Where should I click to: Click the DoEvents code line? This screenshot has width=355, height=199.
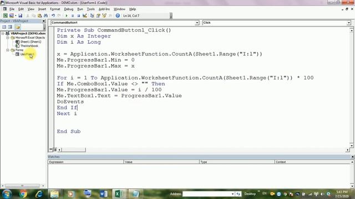click(70, 102)
